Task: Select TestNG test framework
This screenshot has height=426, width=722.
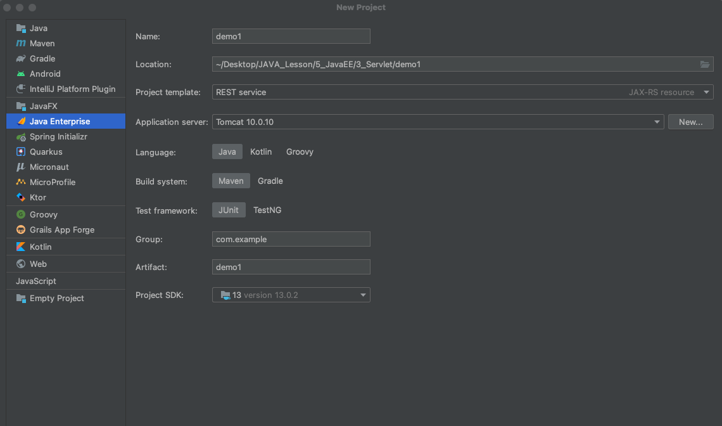Action: [x=267, y=210]
